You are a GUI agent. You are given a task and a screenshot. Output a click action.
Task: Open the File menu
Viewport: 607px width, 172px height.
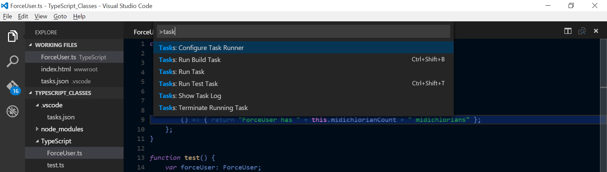(x=7, y=16)
